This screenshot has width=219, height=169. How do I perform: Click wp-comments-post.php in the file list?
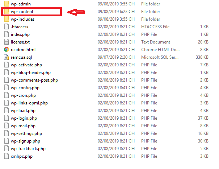pyautogui.click(x=34, y=80)
